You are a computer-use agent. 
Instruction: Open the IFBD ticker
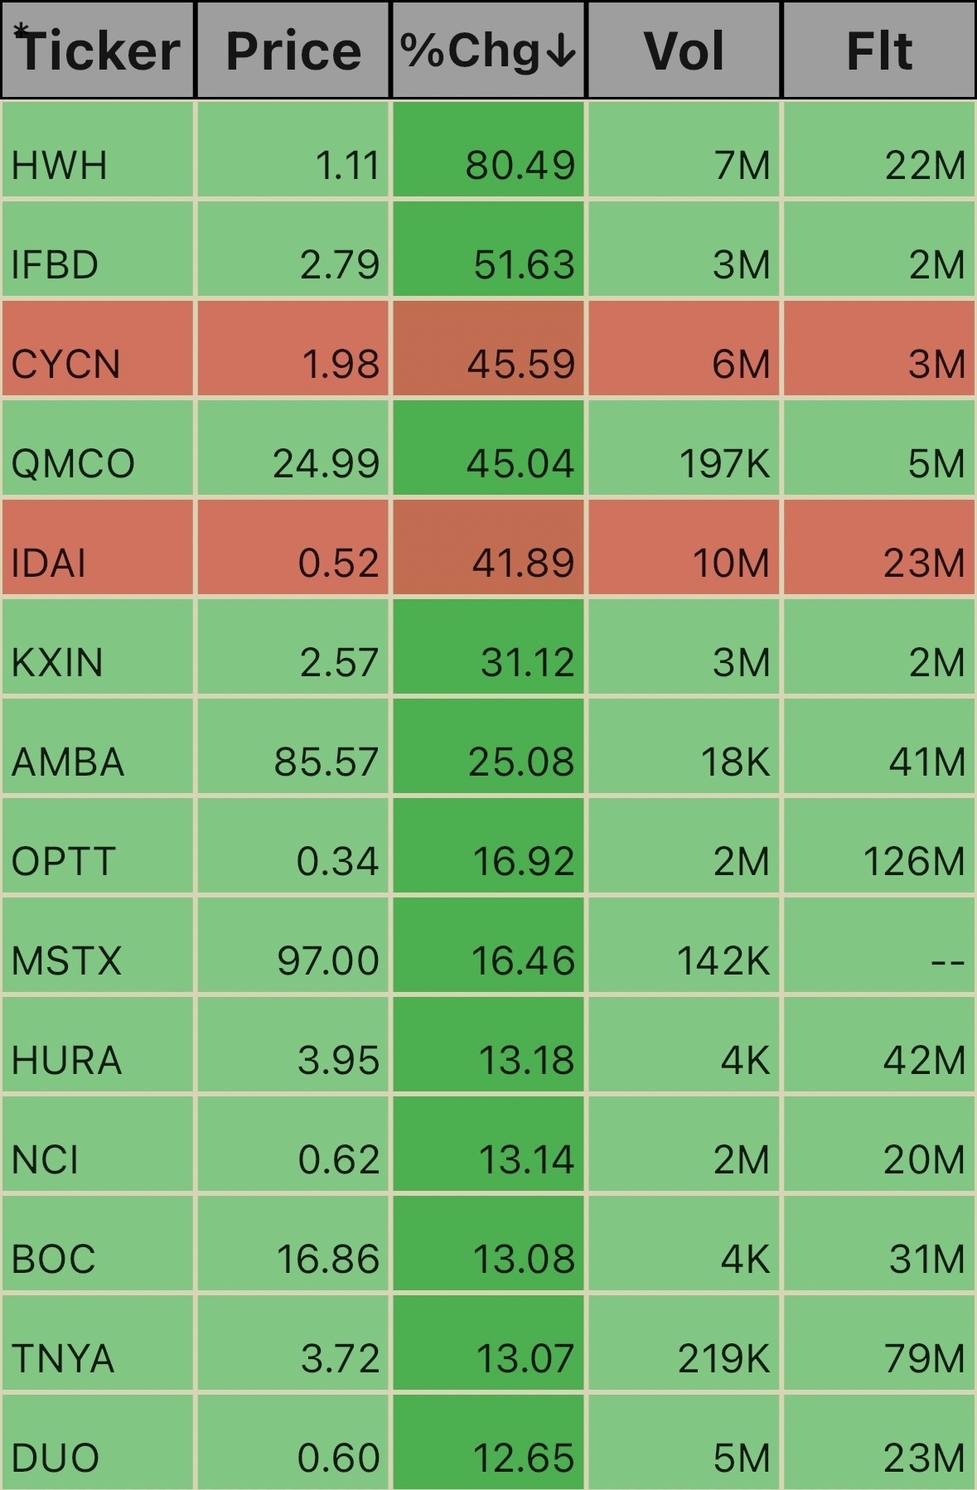click(x=56, y=264)
